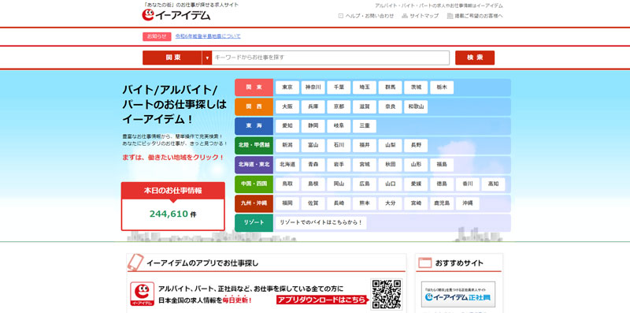Select the 関西 region tab

[x=254, y=106]
